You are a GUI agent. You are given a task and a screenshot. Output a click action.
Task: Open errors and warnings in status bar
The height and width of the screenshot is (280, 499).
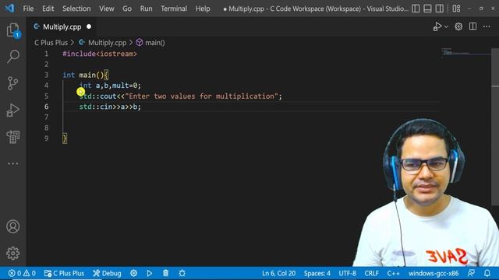pos(22,273)
